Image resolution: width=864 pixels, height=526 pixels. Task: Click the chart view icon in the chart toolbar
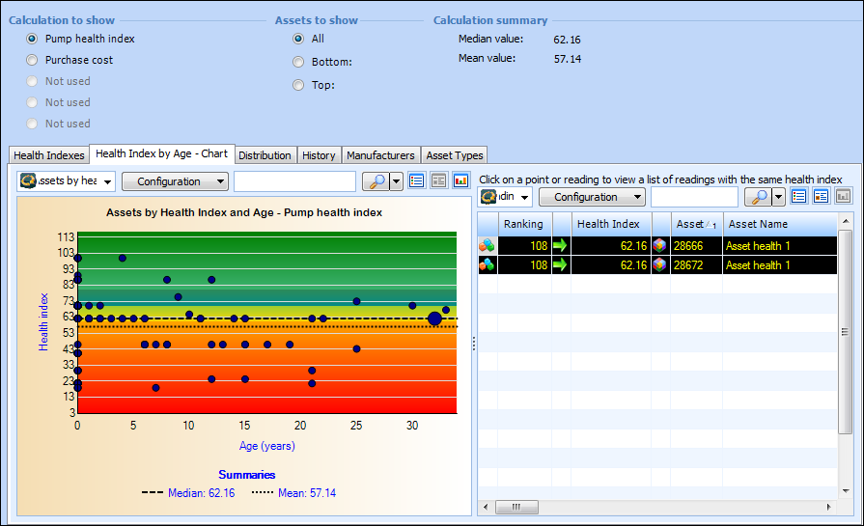(x=460, y=181)
